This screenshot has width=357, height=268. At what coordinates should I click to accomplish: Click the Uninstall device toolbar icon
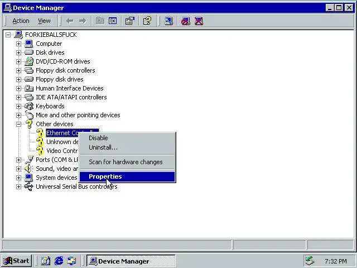click(x=199, y=21)
